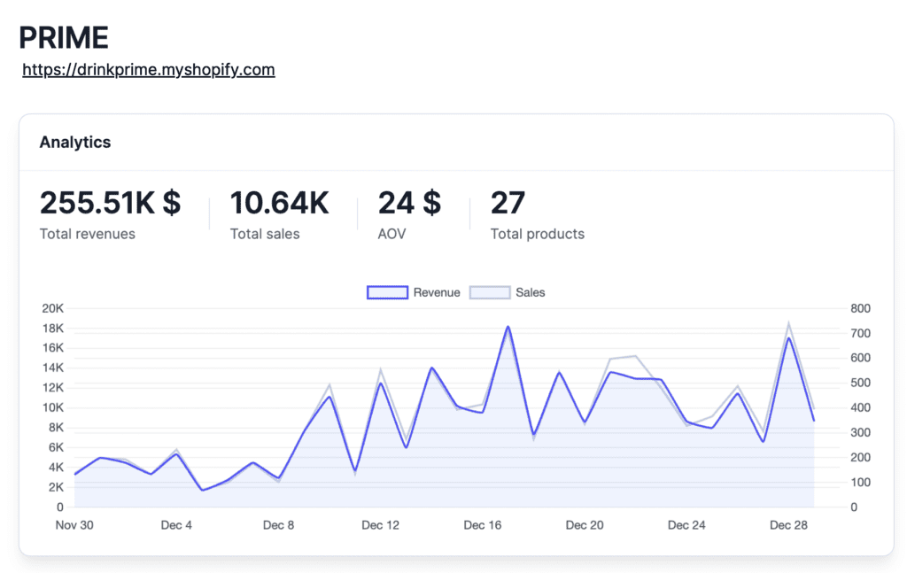
Task: Toggle the Sales legend color box
Action: [x=489, y=292]
